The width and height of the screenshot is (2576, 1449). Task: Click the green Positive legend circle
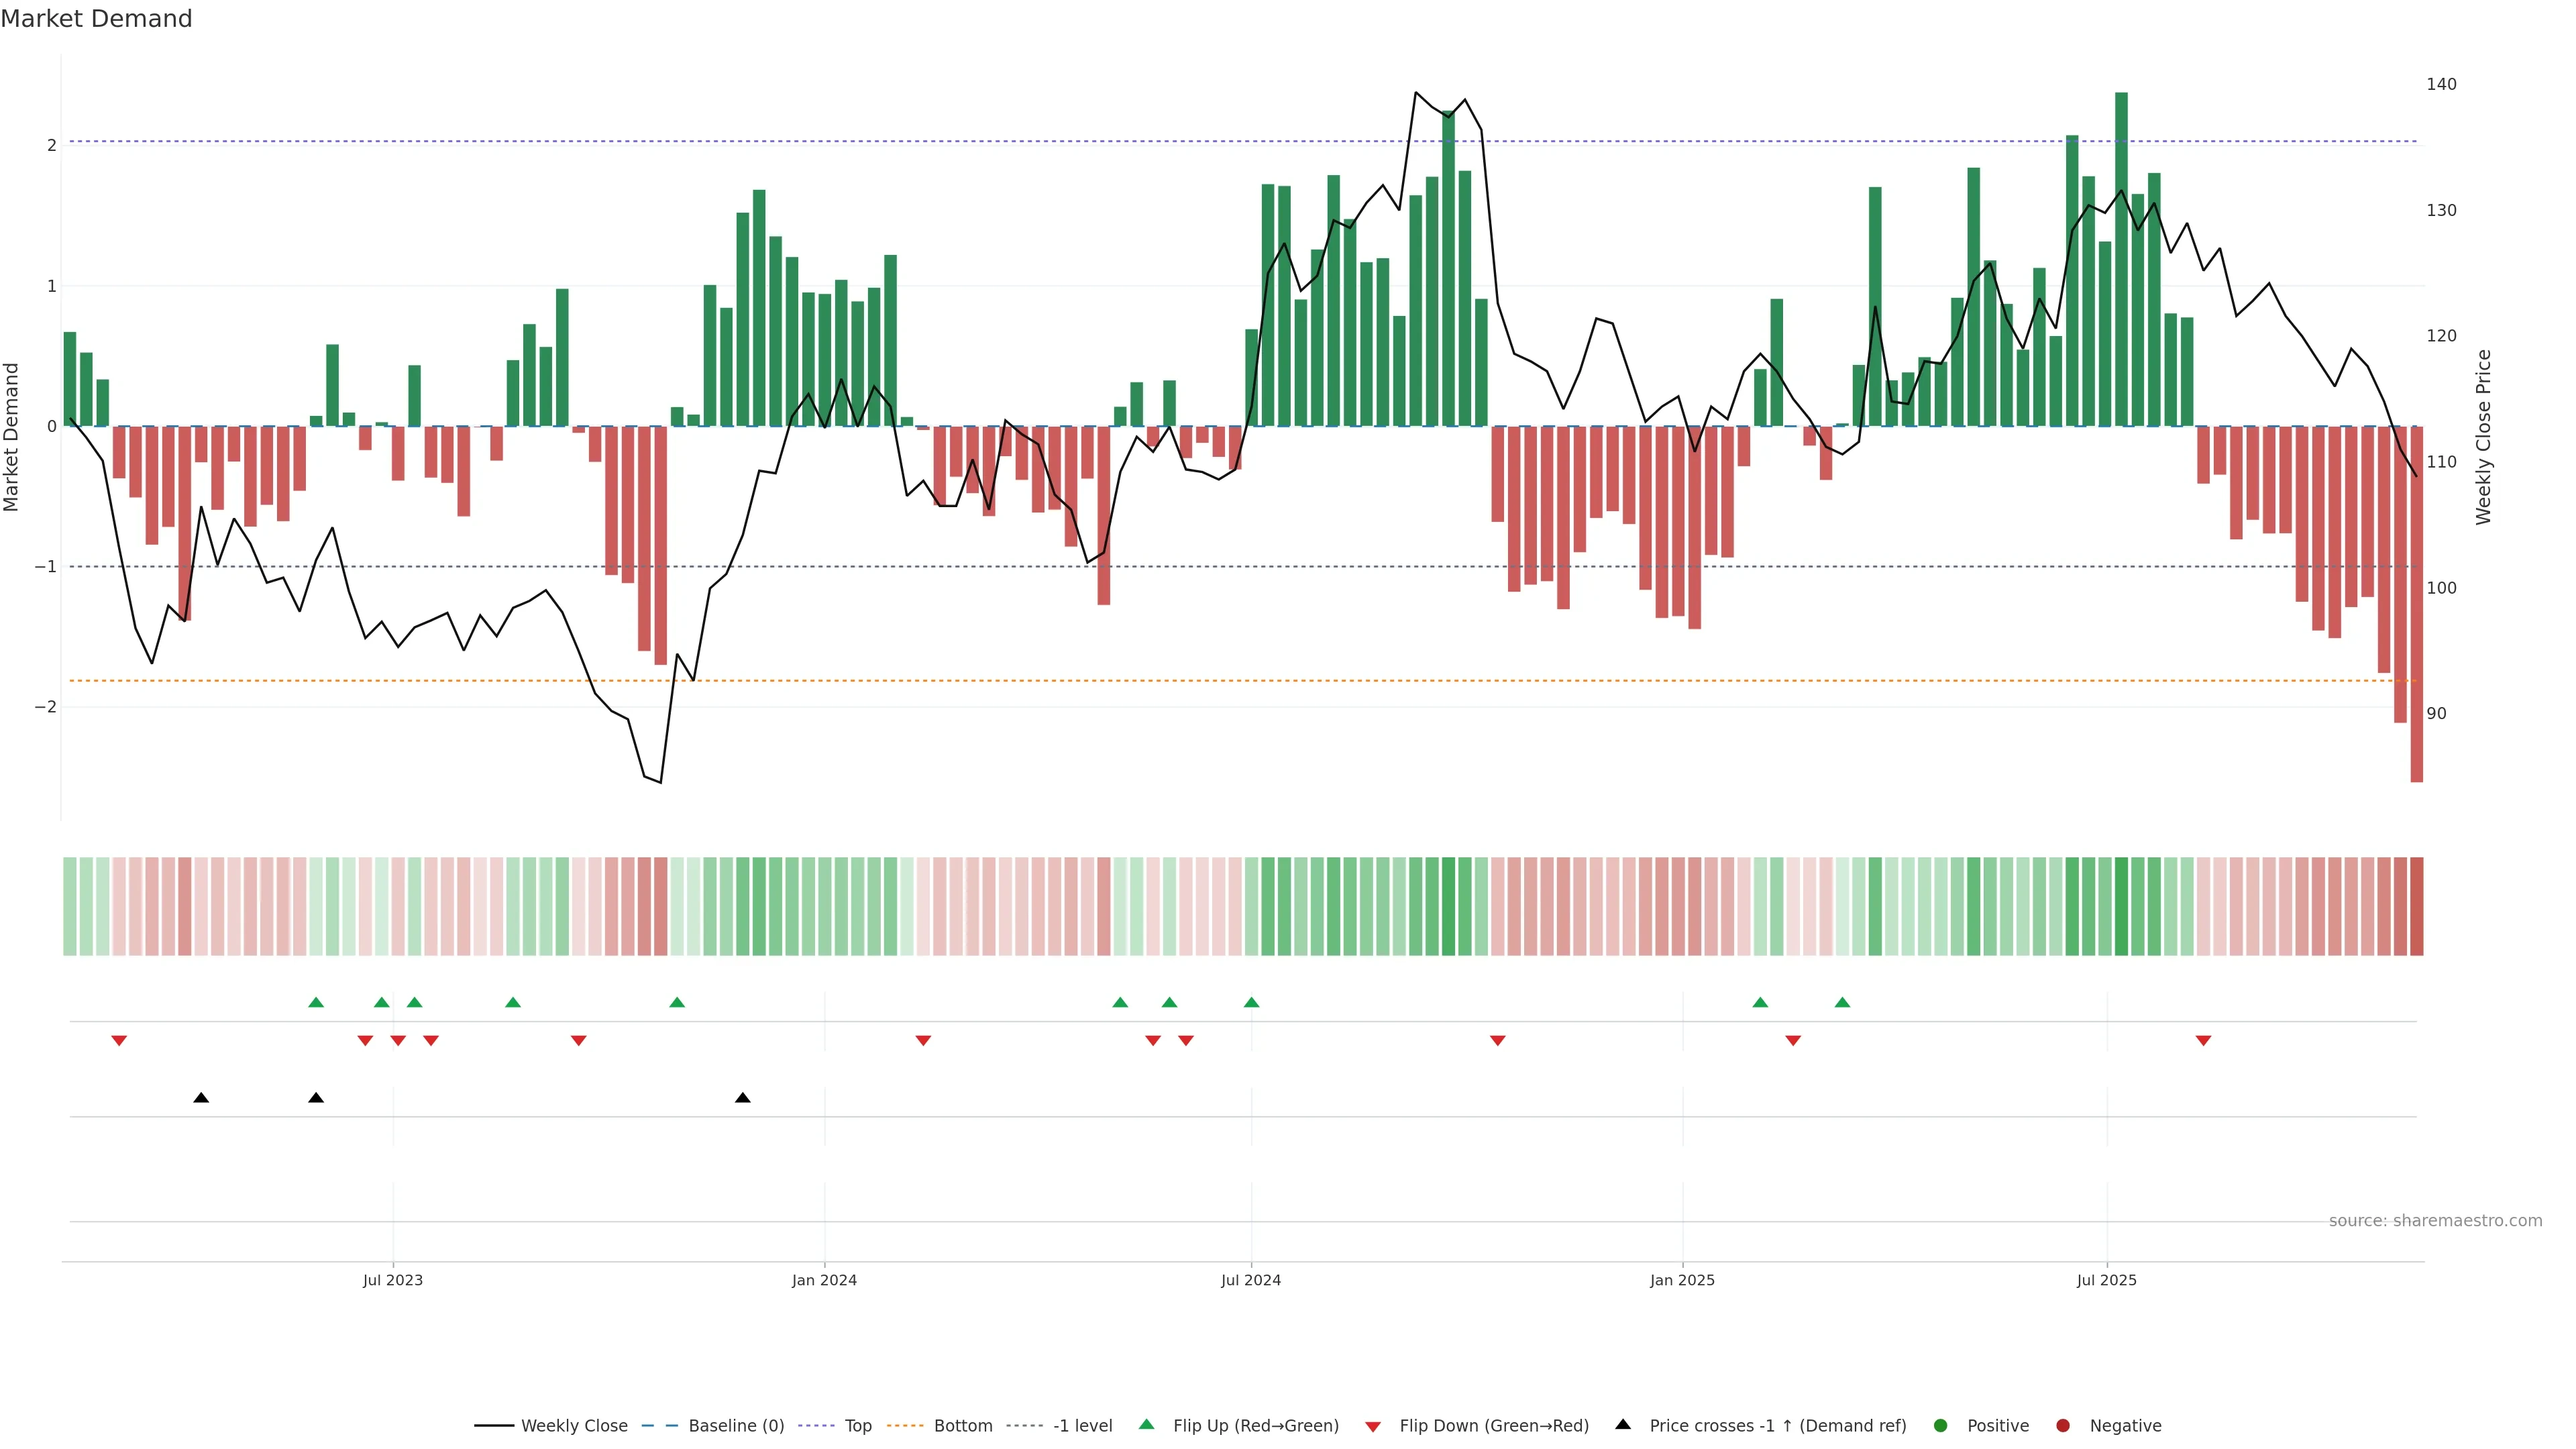1941,1426
